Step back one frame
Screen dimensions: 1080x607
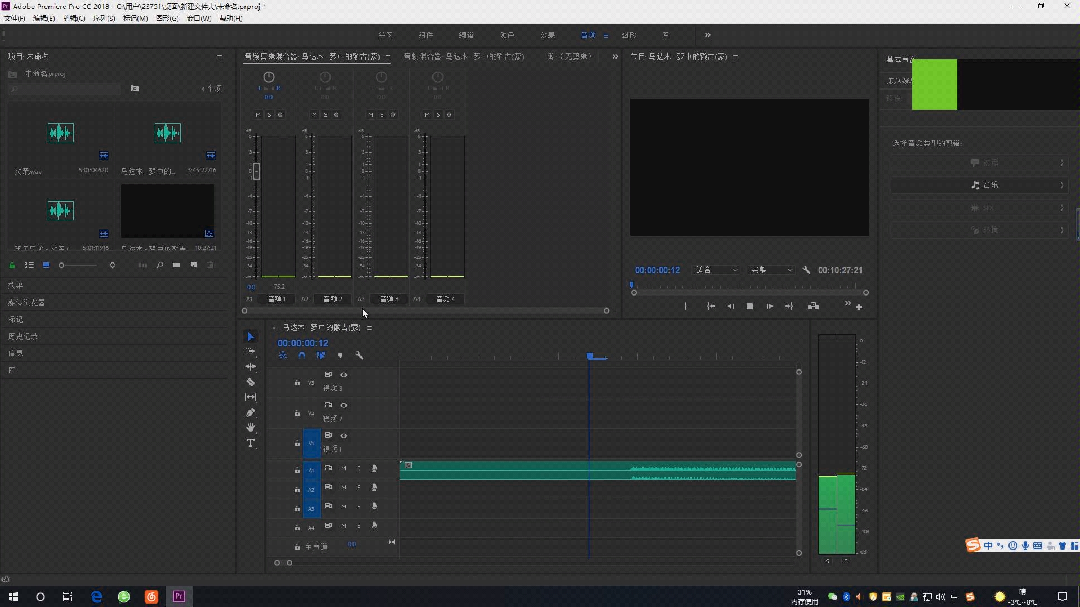(x=730, y=306)
